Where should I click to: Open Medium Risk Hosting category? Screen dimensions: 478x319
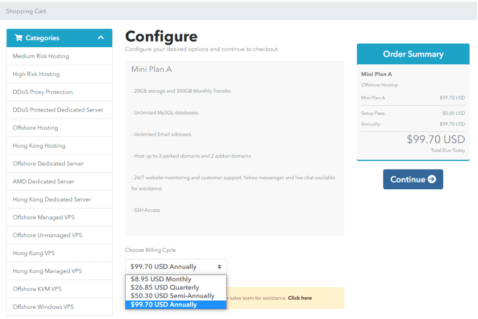(x=59, y=56)
